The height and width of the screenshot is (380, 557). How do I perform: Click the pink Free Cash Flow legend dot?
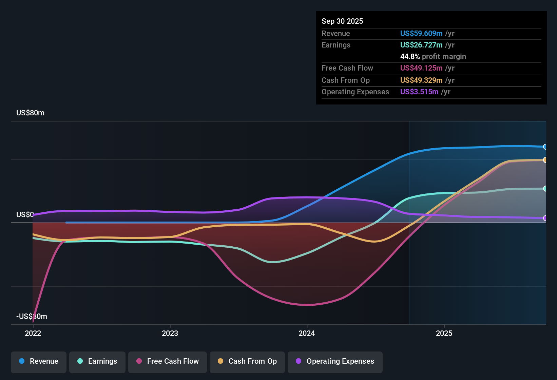[138, 361]
